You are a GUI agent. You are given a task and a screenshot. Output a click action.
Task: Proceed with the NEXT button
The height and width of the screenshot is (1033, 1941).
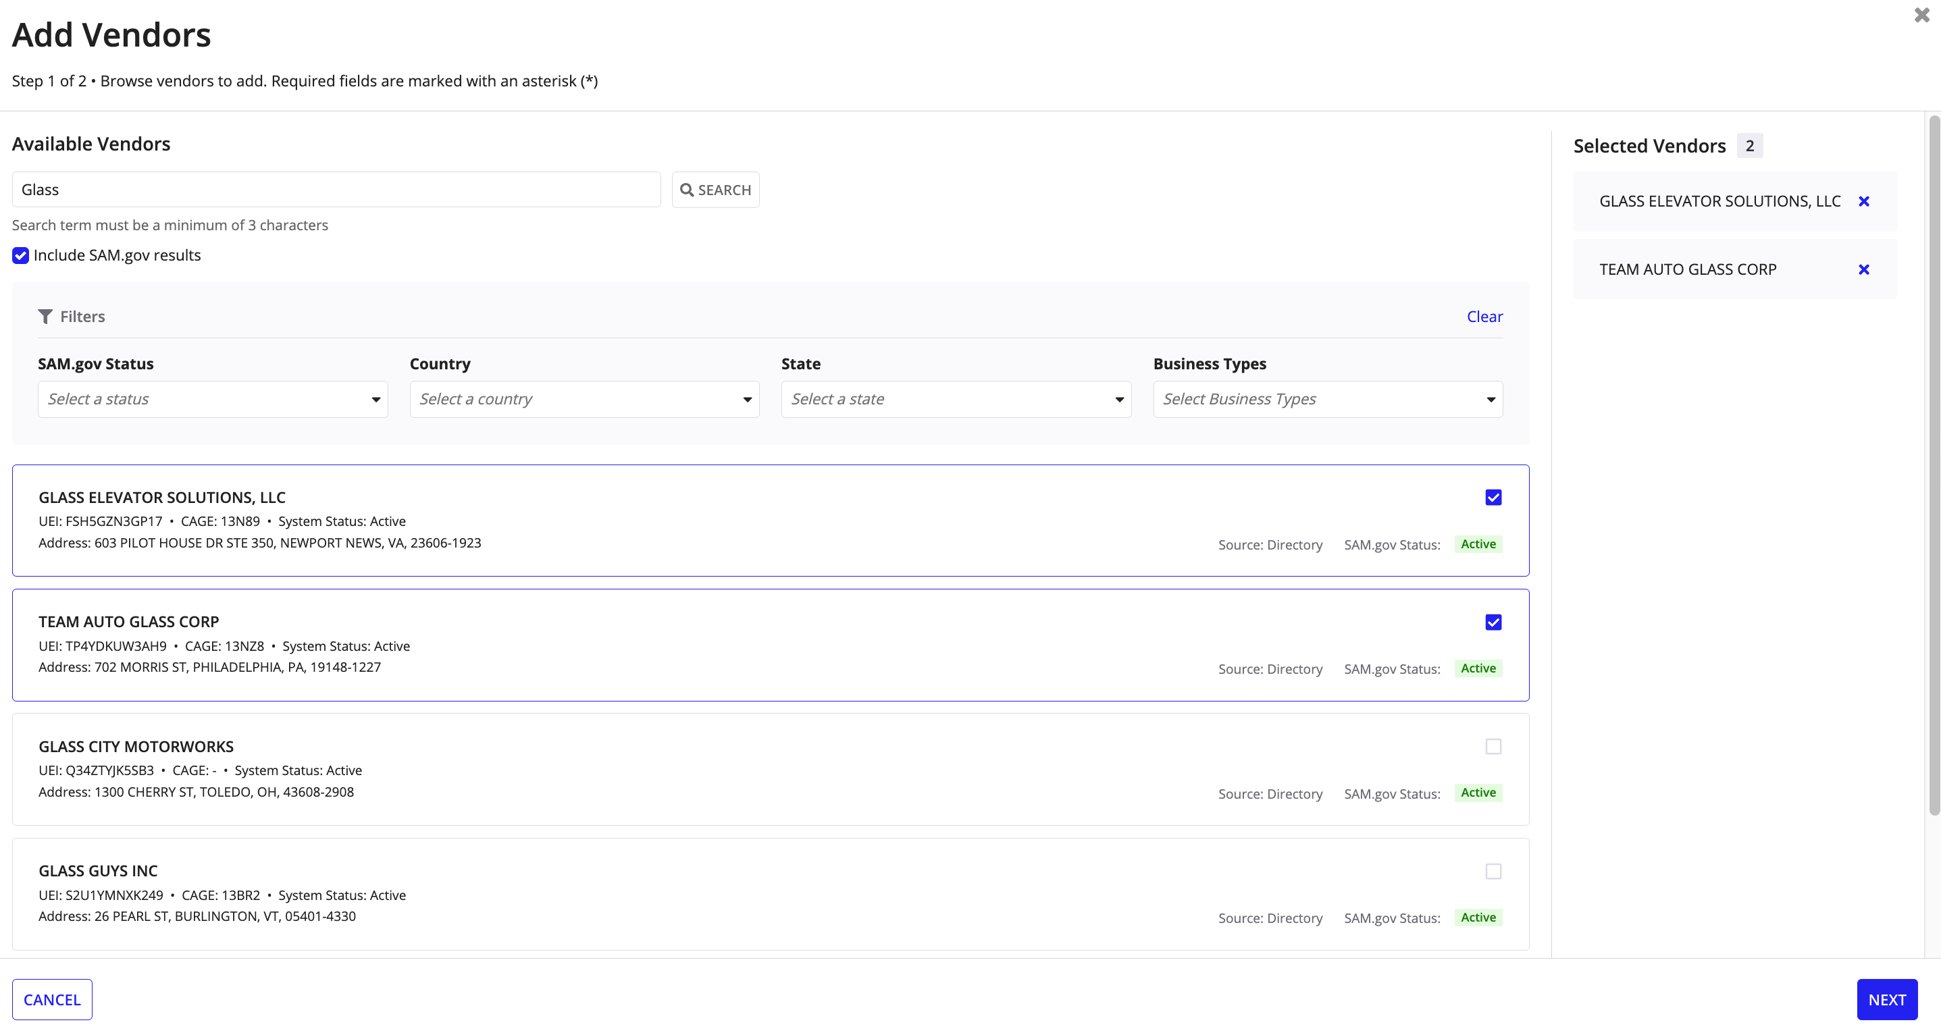click(x=1886, y=1000)
